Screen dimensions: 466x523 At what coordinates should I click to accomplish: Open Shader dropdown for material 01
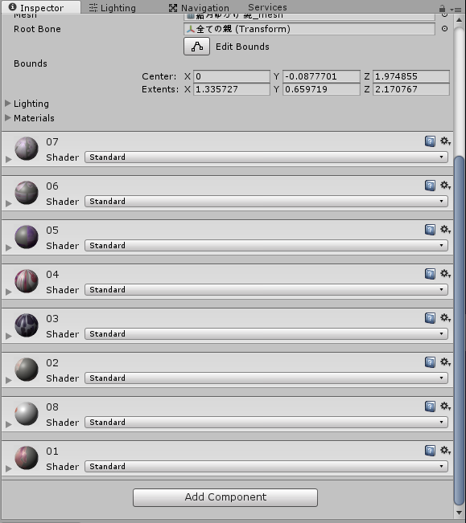click(x=266, y=466)
